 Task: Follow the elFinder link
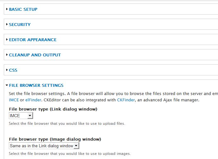coord(33,100)
